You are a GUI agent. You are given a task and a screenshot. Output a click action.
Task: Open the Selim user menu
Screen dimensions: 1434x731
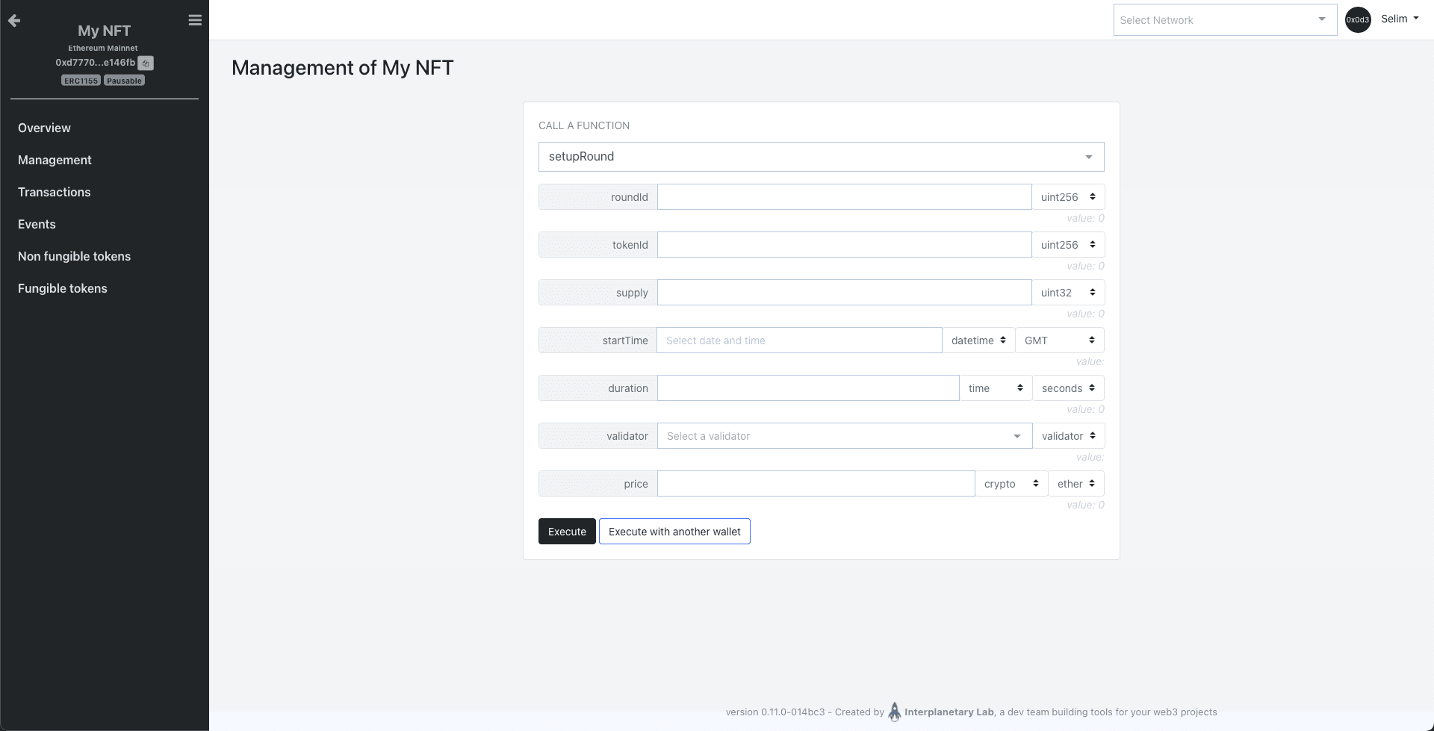click(x=1399, y=19)
